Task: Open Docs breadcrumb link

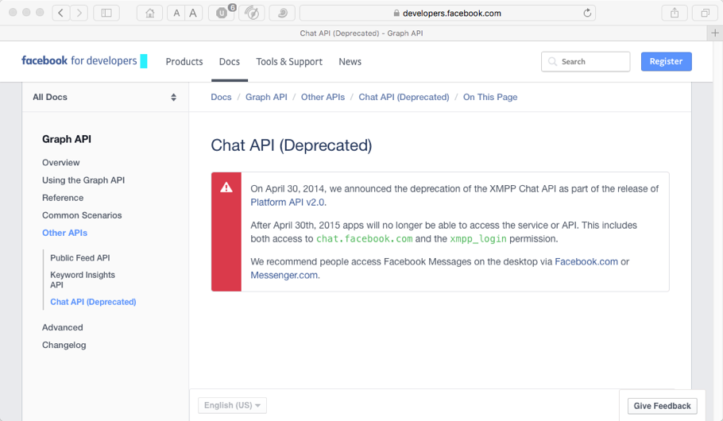Action: pyautogui.click(x=221, y=97)
